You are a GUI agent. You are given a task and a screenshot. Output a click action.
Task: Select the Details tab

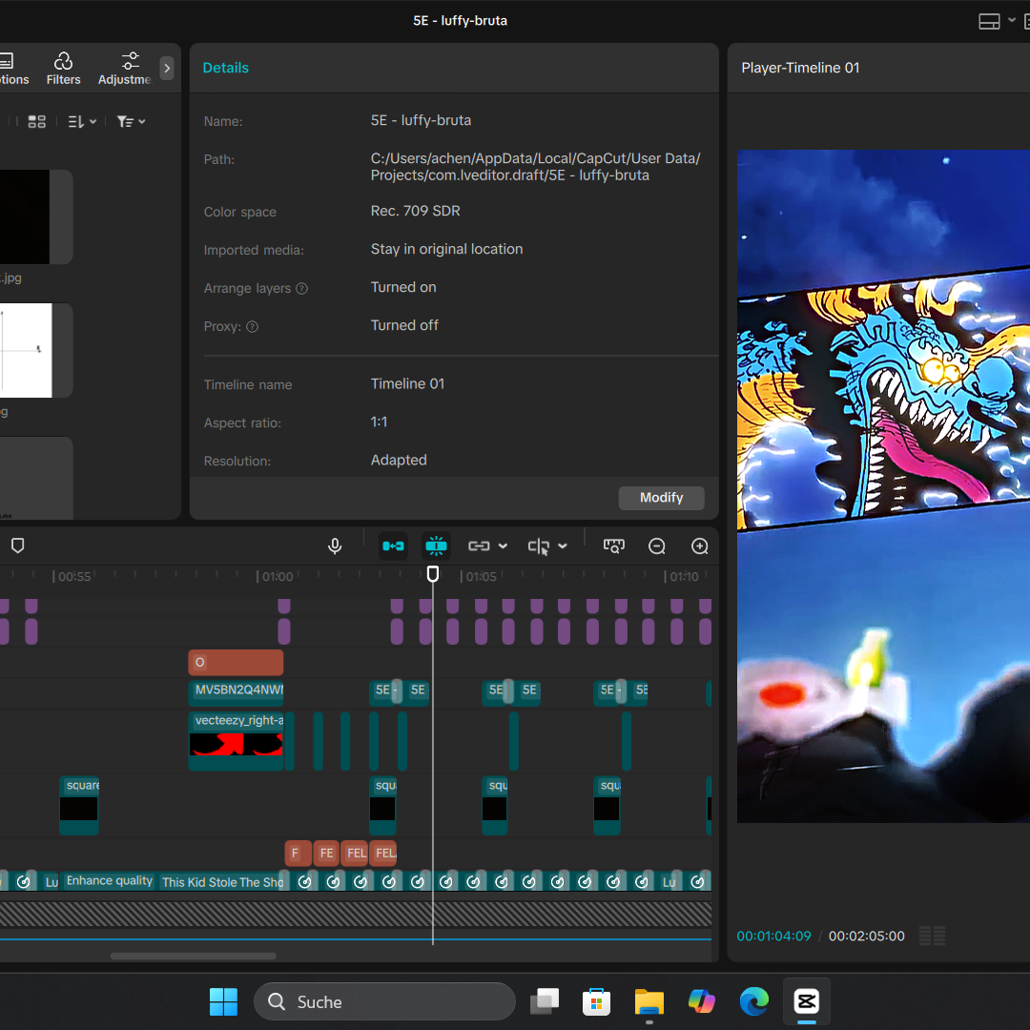tap(225, 68)
